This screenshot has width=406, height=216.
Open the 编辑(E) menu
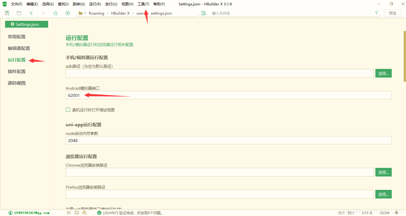click(x=32, y=4)
